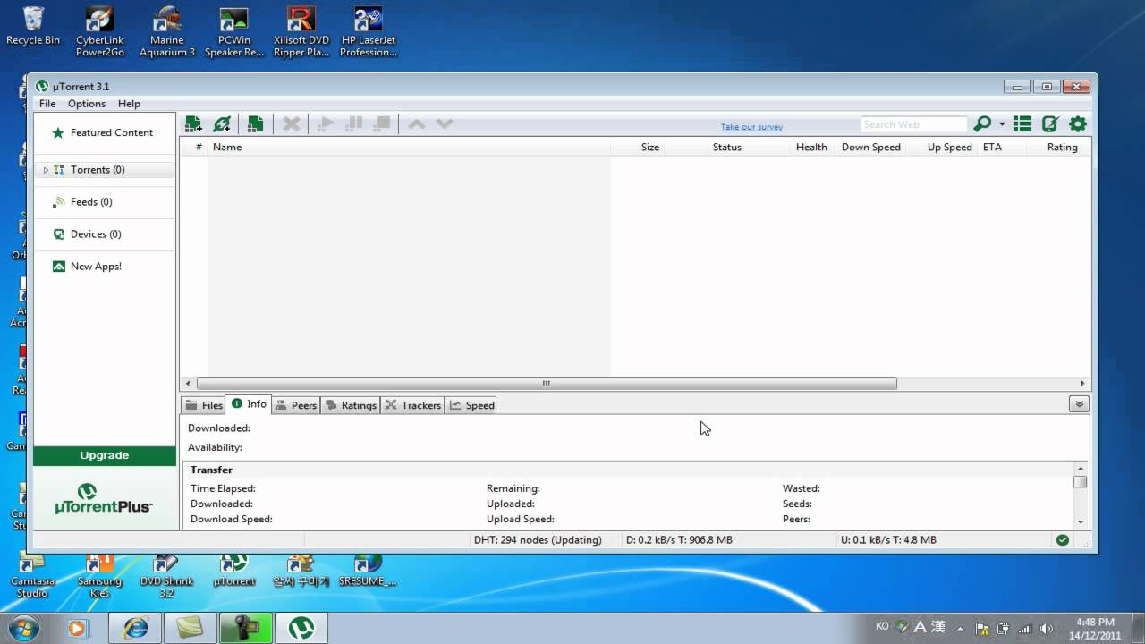Open the Windows Start button
Viewport: 1145px width, 644px height.
coord(22,628)
